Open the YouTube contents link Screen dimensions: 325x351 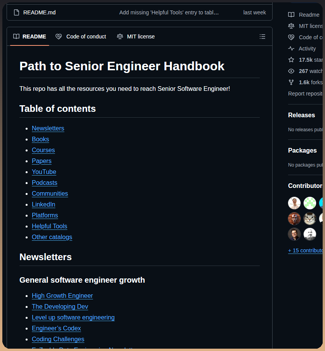(44, 172)
